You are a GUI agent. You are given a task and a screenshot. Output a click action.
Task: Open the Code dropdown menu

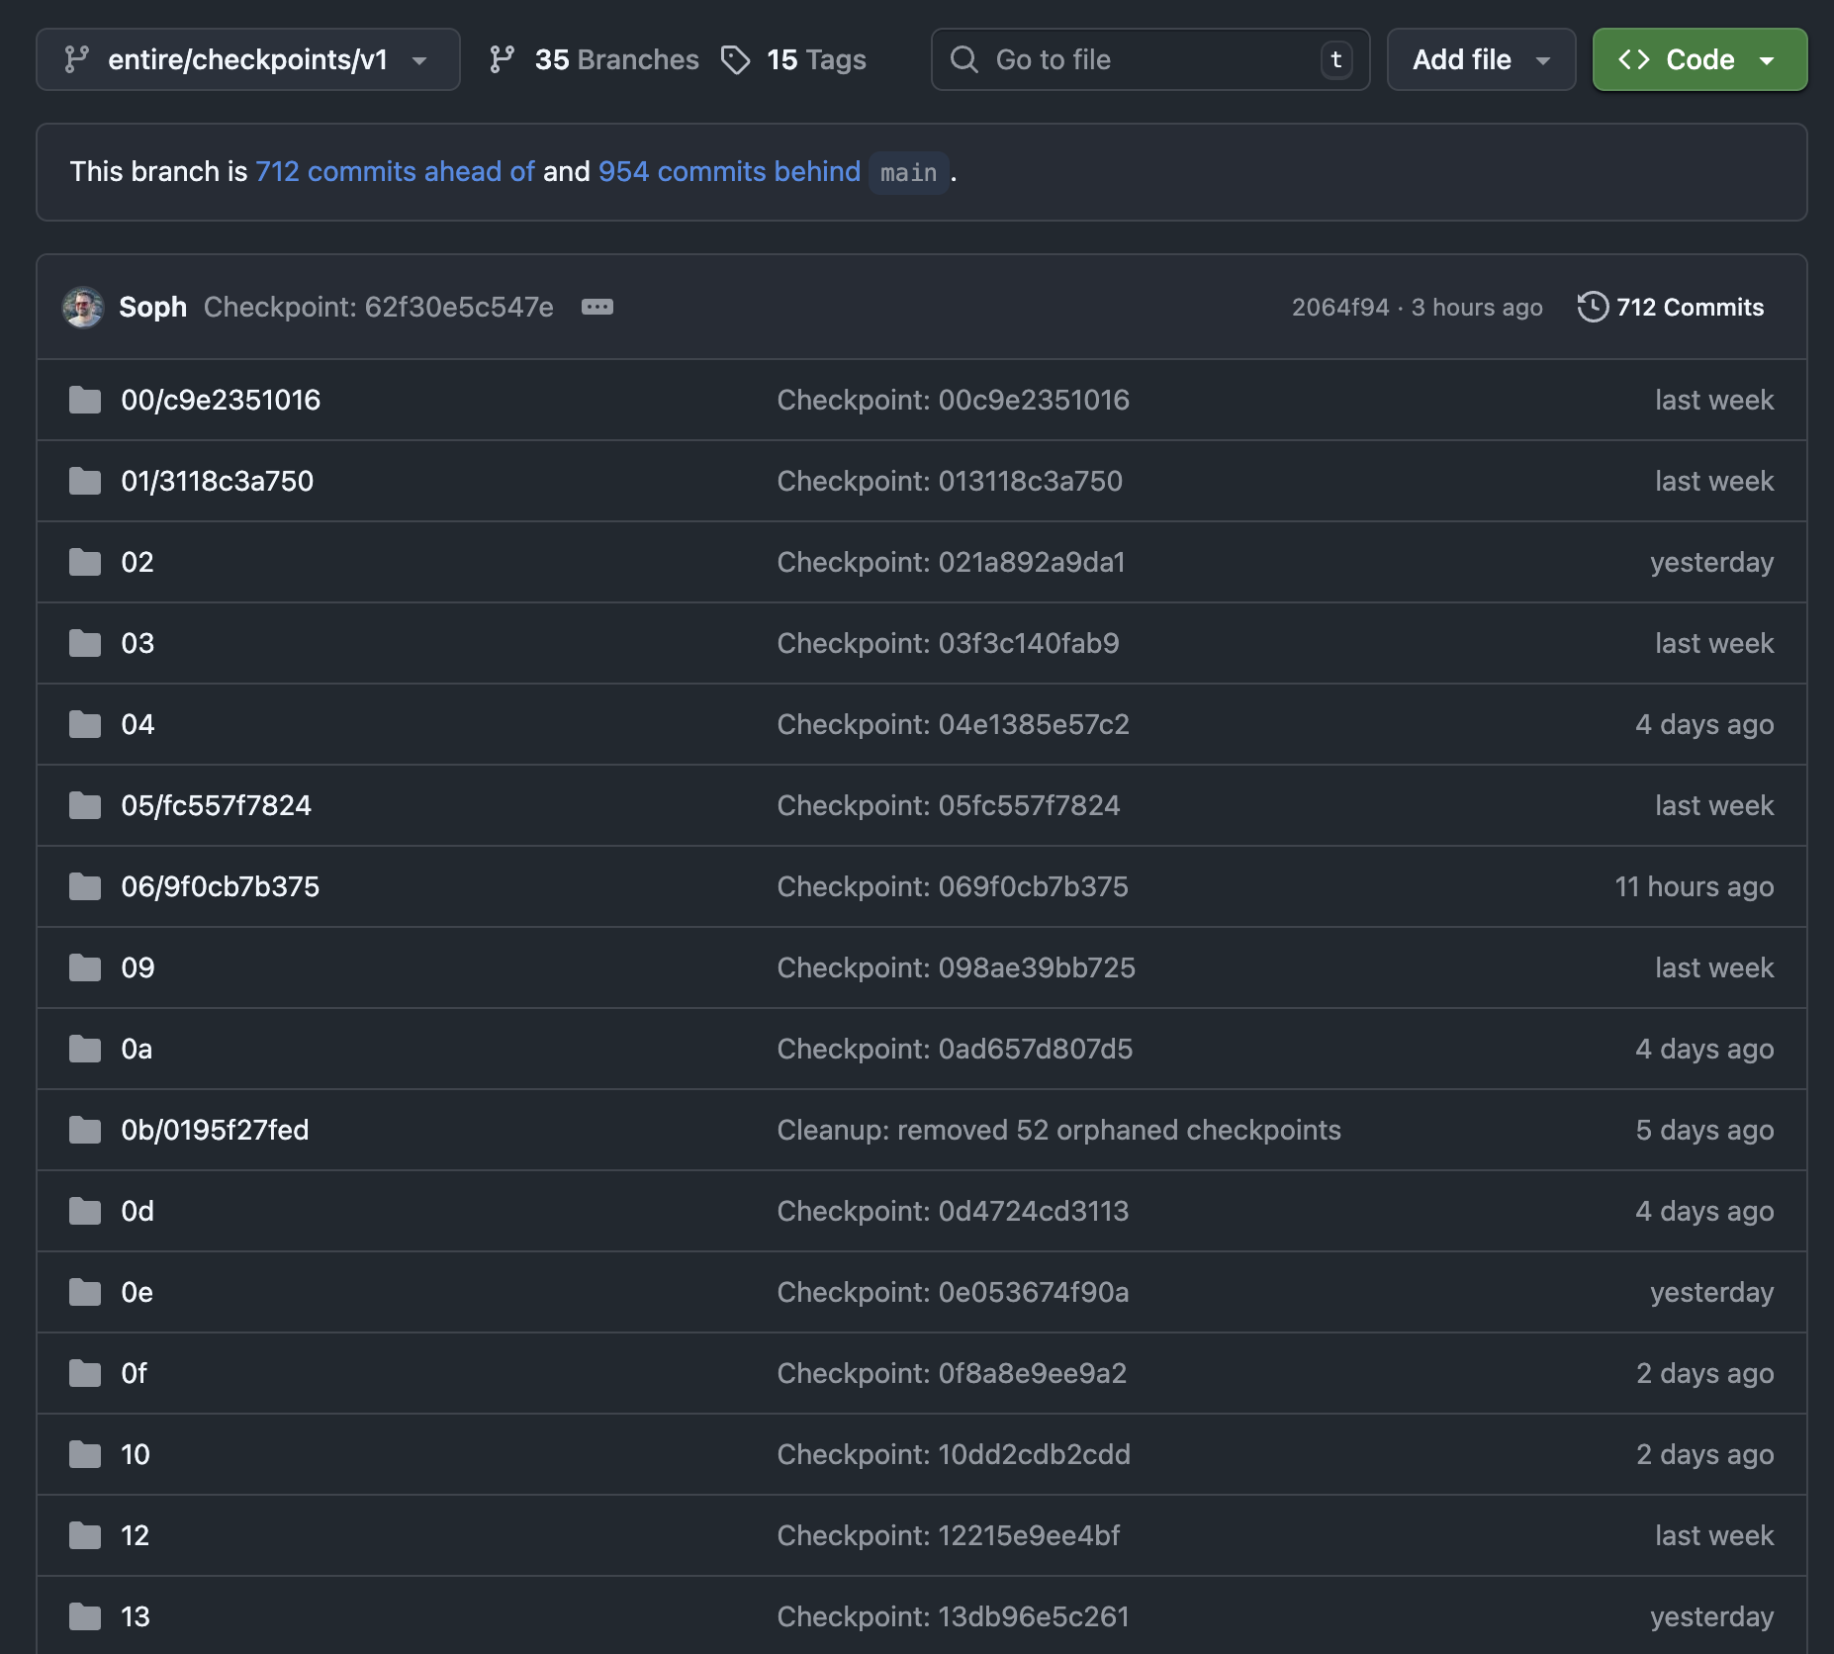(1698, 59)
